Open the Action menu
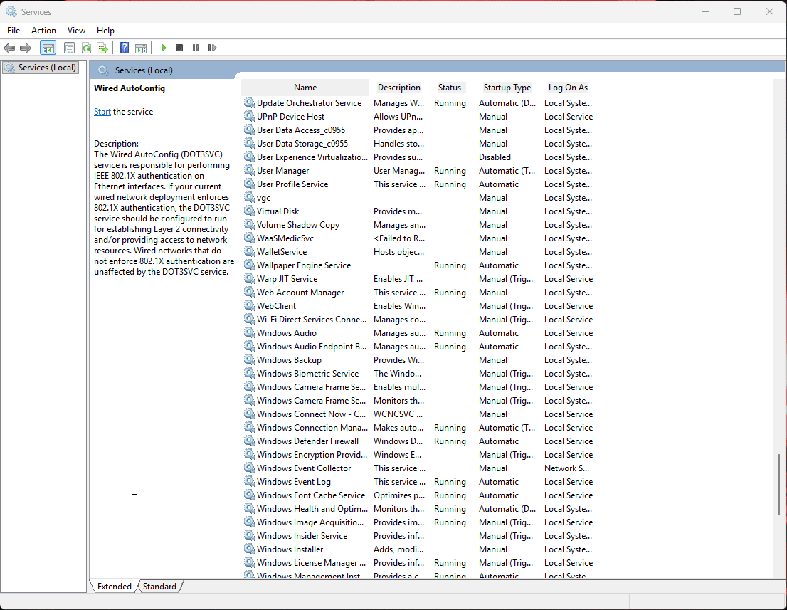787x610 pixels. coord(43,31)
